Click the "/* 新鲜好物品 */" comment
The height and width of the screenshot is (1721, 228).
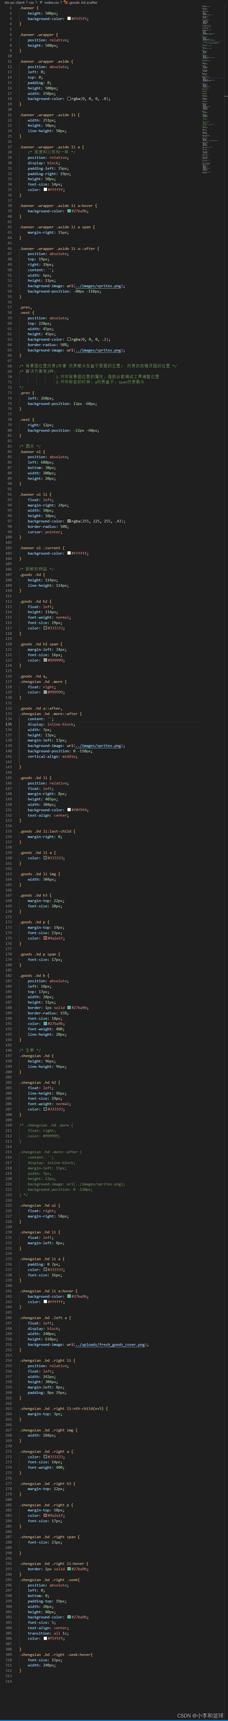click(x=37, y=569)
